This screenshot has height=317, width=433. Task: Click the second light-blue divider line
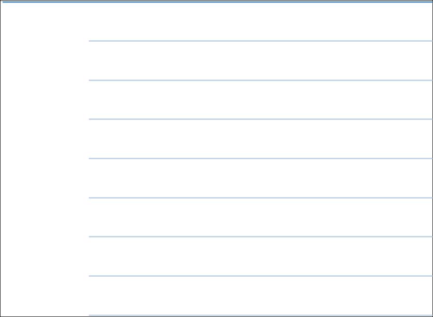click(261, 81)
